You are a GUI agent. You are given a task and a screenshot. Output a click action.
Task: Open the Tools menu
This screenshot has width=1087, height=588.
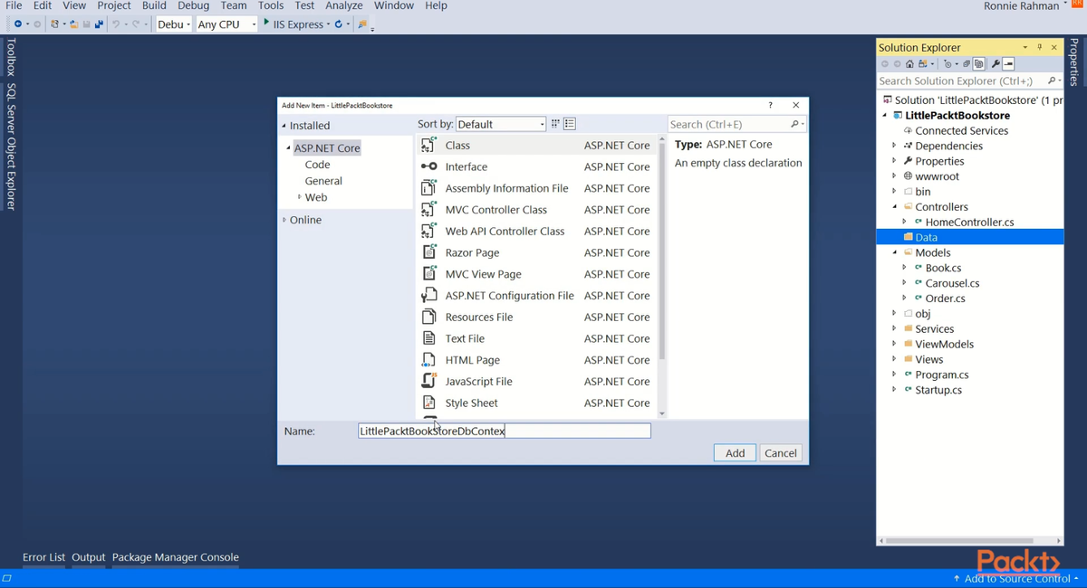point(271,5)
